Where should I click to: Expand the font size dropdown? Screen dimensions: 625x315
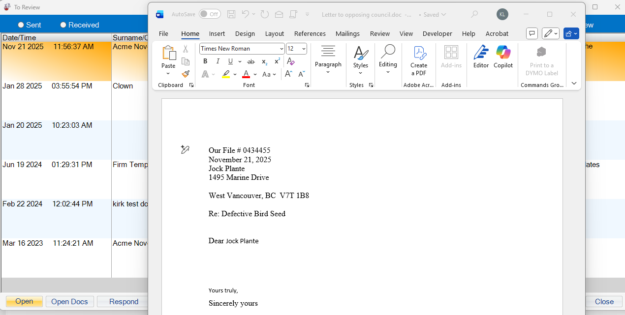click(303, 49)
